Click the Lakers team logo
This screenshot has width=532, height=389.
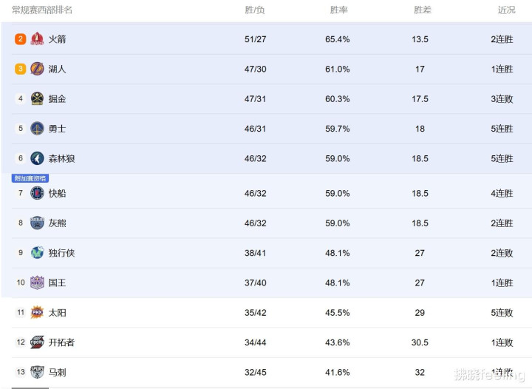click(x=37, y=69)
